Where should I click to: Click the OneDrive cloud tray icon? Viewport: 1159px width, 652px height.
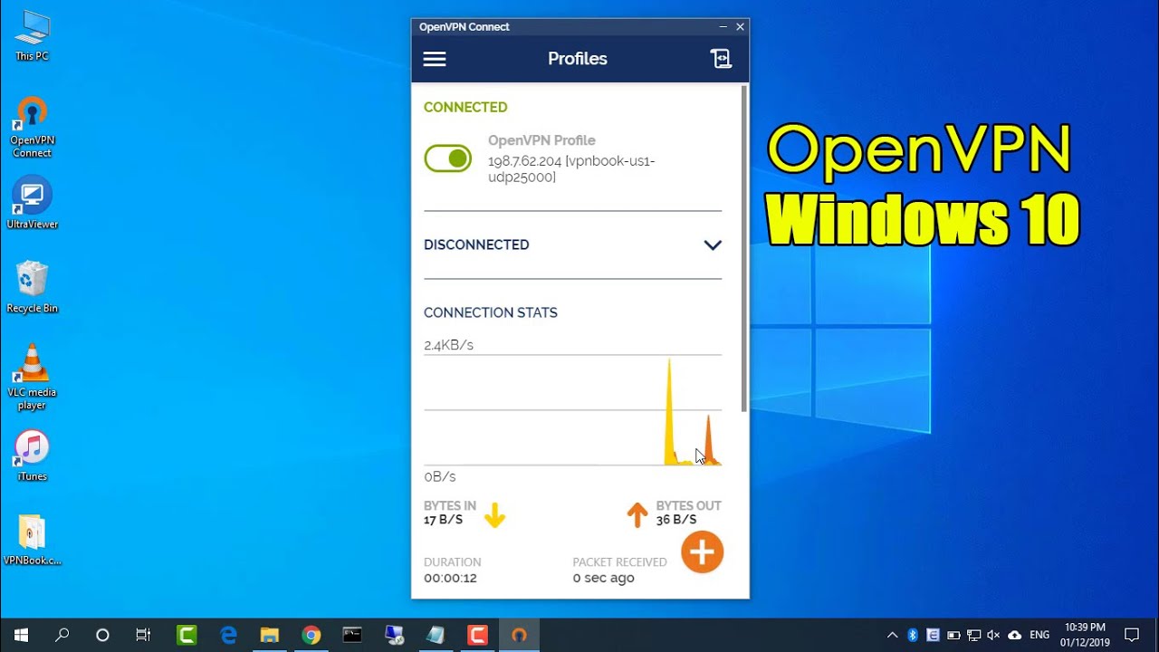click(1014, 635)
